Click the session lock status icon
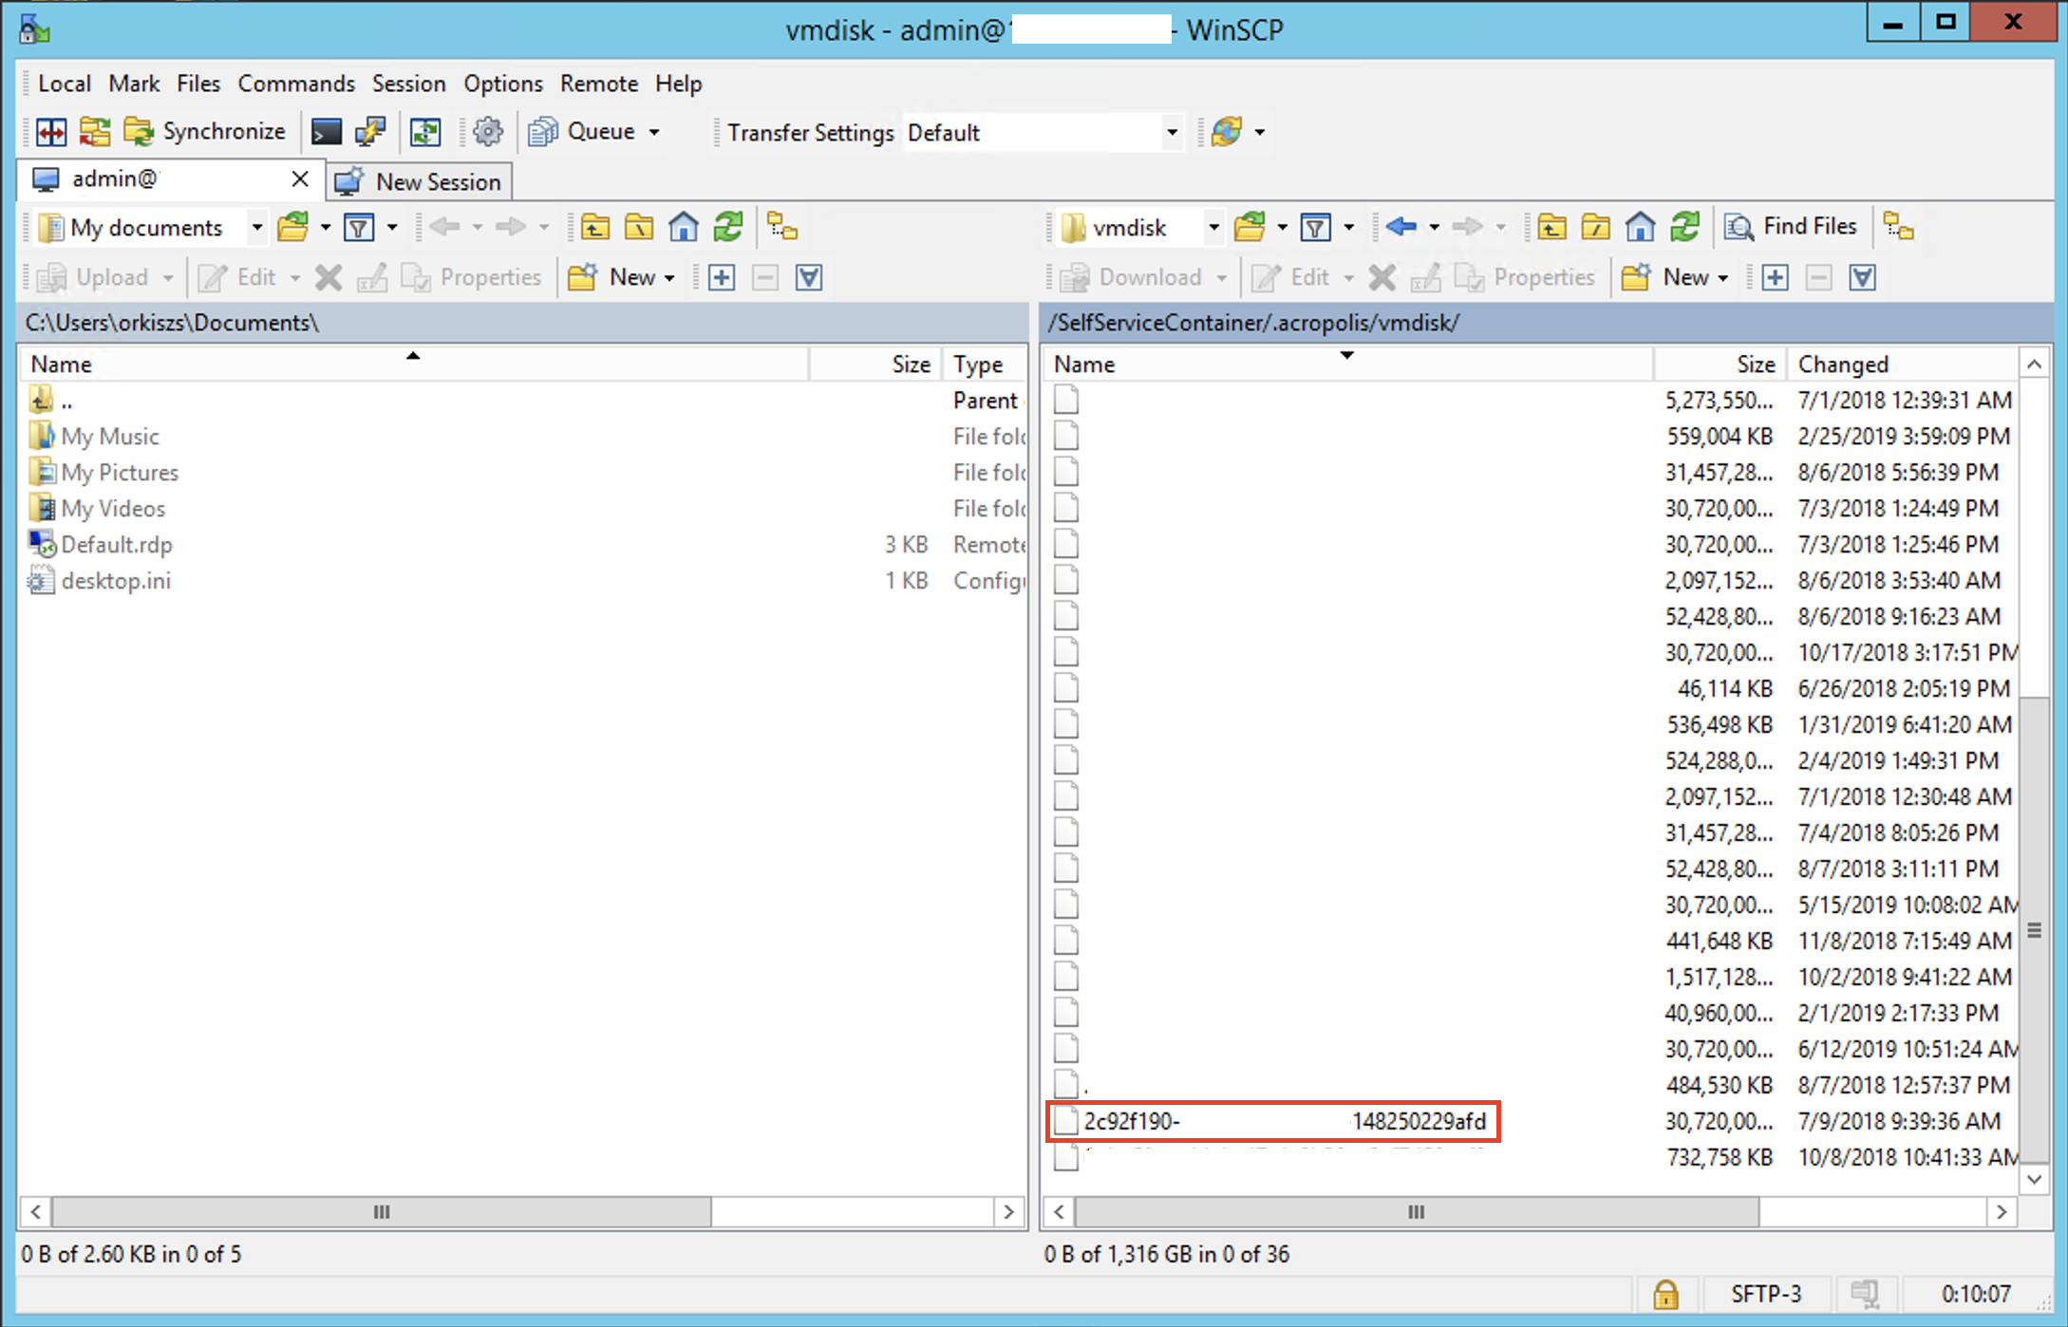The width and height of the screenshot is (2068, 1327). pyautogui.click(x=1665, y=1294)
